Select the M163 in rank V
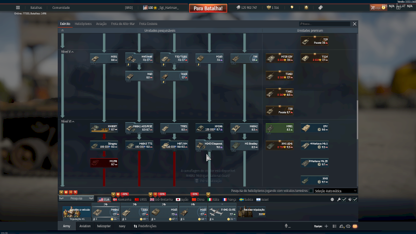Viewport: 416px width, 234px height. pyautogui.click(x=210, y=58)
